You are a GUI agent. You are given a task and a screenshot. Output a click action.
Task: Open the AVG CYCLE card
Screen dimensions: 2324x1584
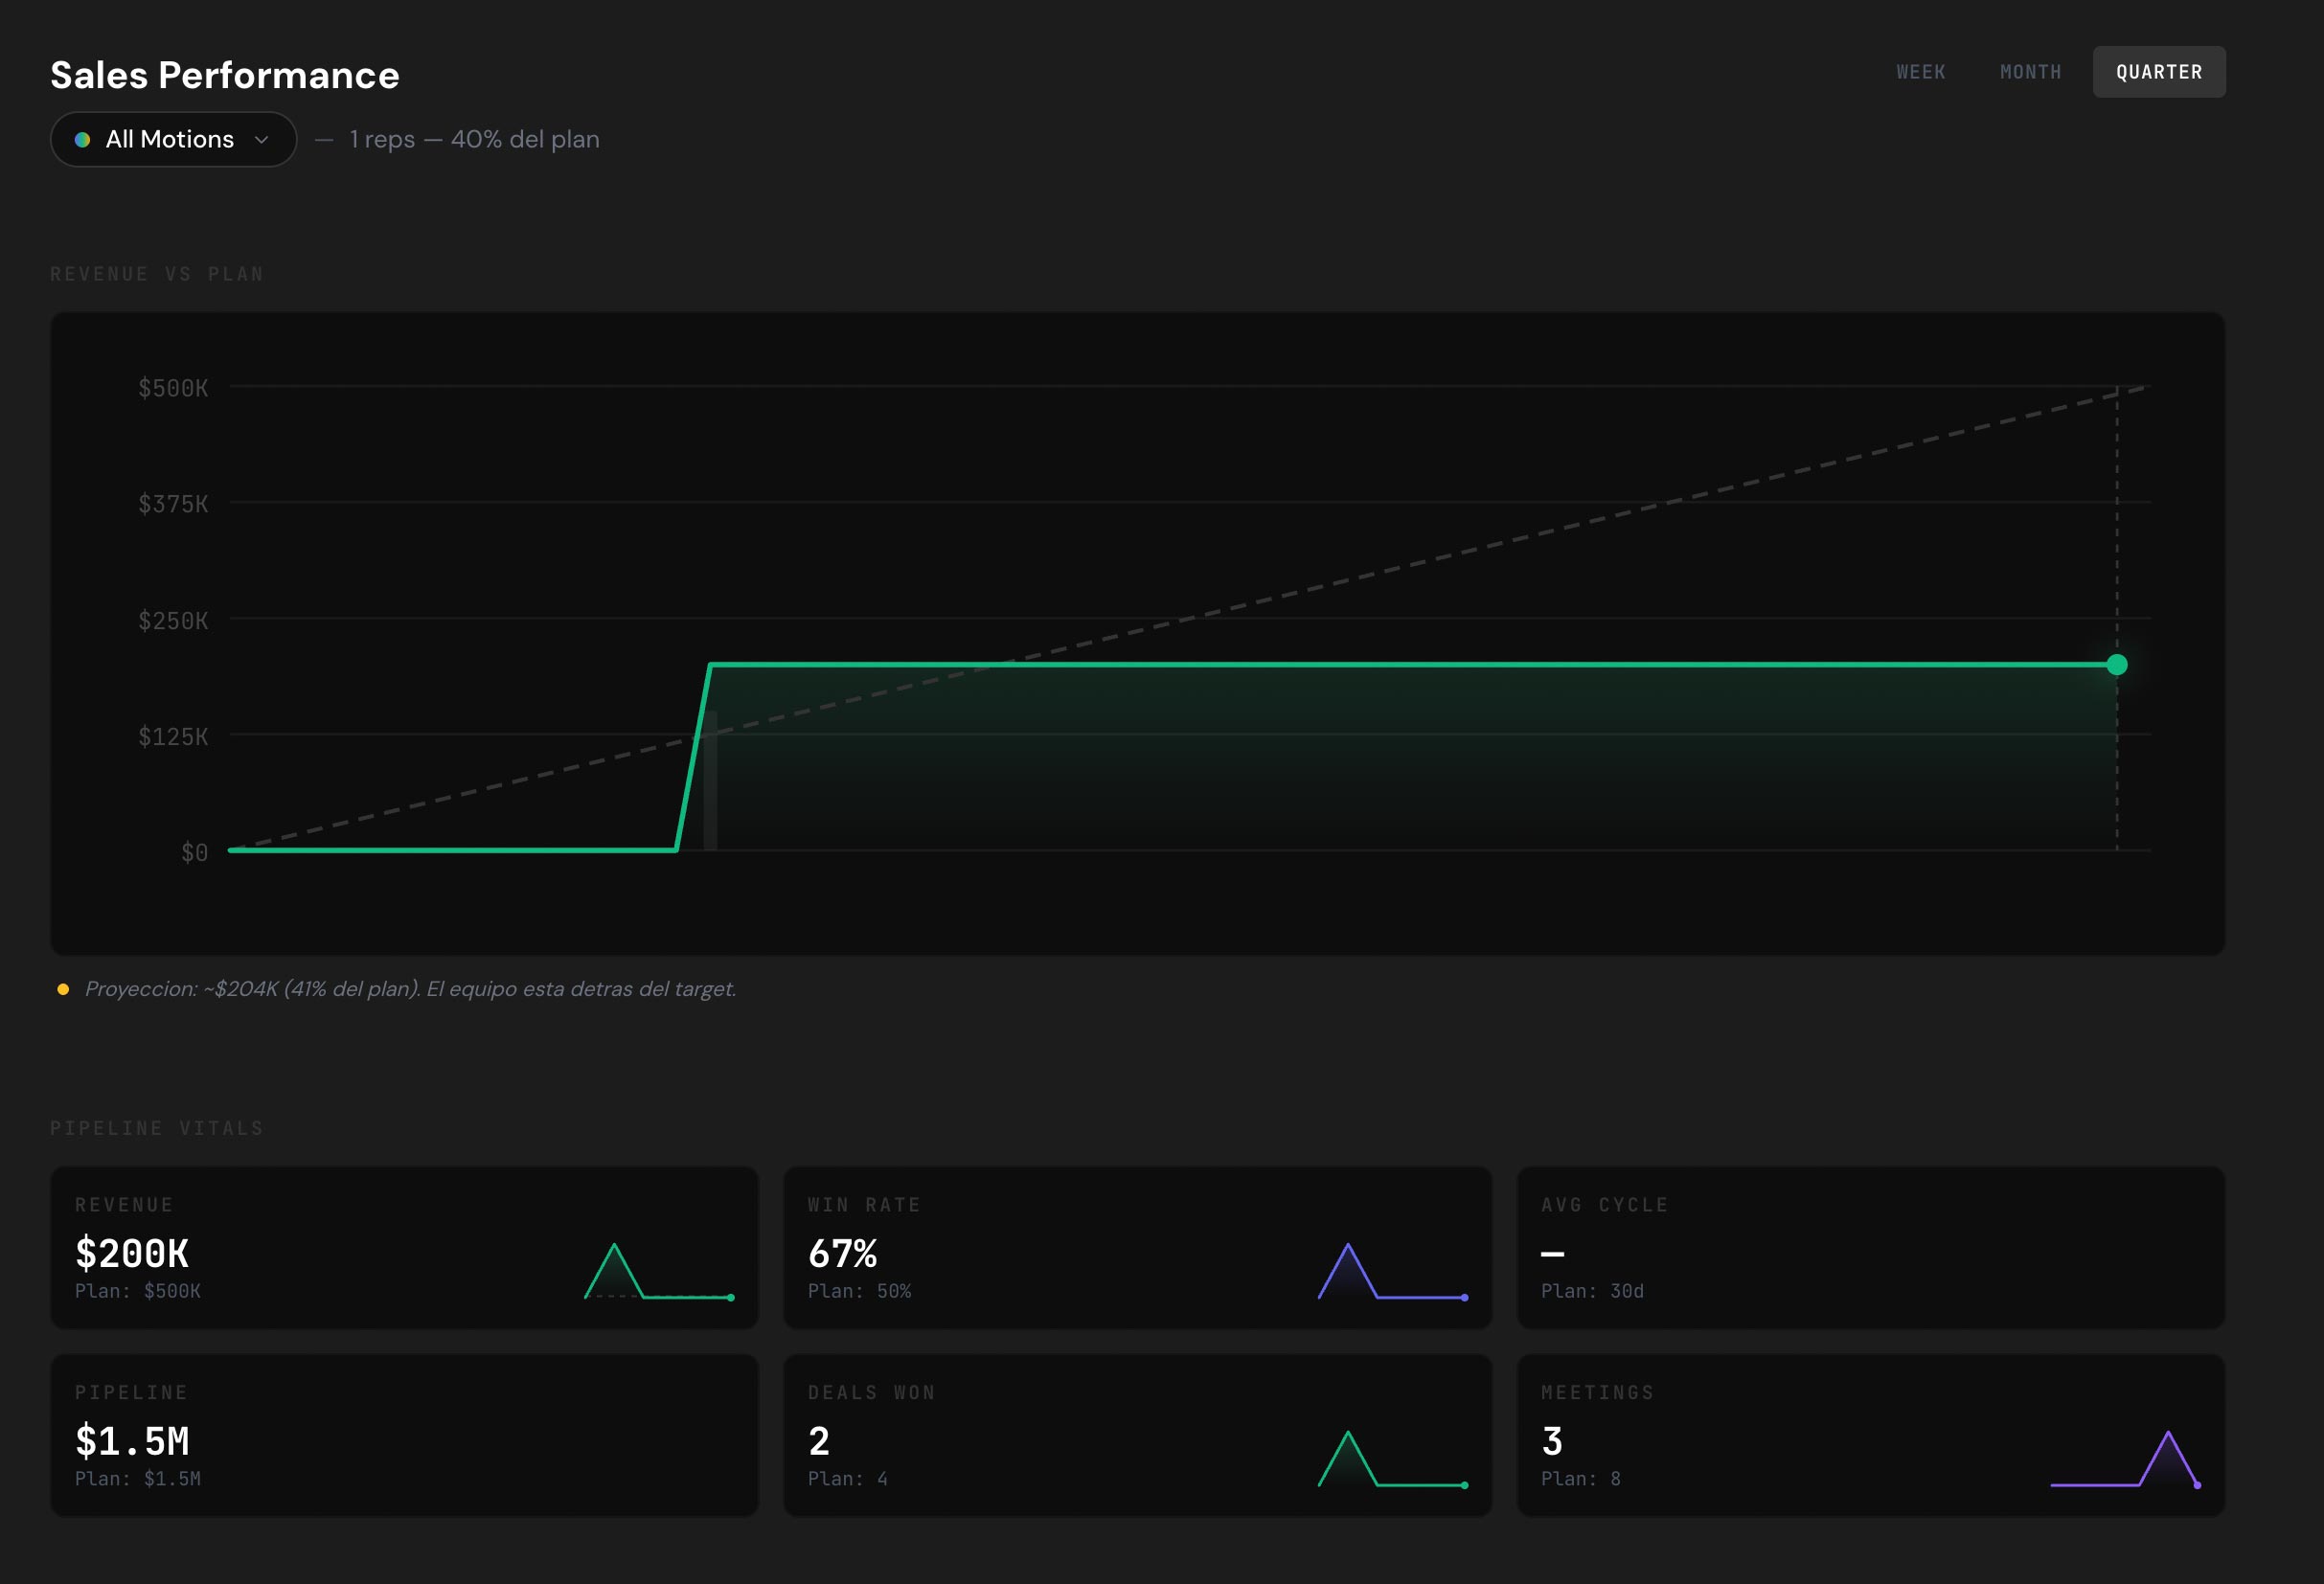(1870, 1247)
